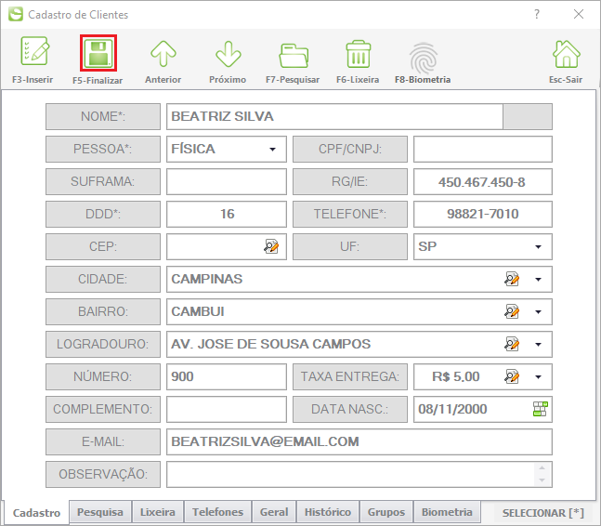Open the Biometria tab
The width and height of the screenshot is (601, 526).
pos(447,512)
